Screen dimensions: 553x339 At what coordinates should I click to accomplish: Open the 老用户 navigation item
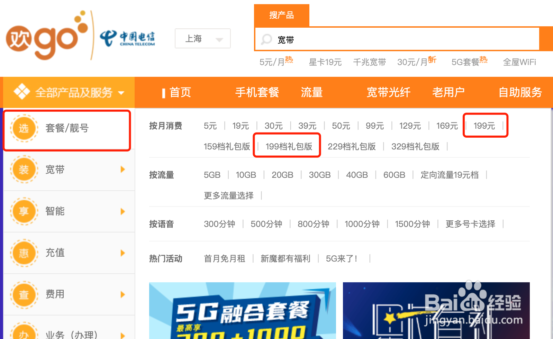[x=448, y=92]
